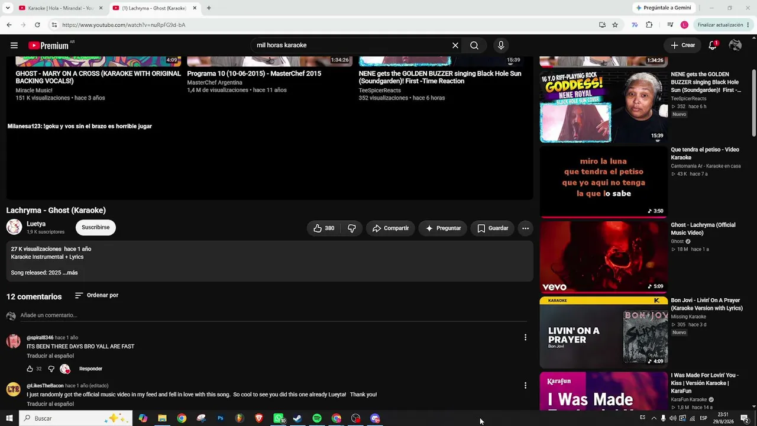This screenshot has width=757, height=426.
Task: Open the Windows Start menu
Action: click(x=9, y=418)
